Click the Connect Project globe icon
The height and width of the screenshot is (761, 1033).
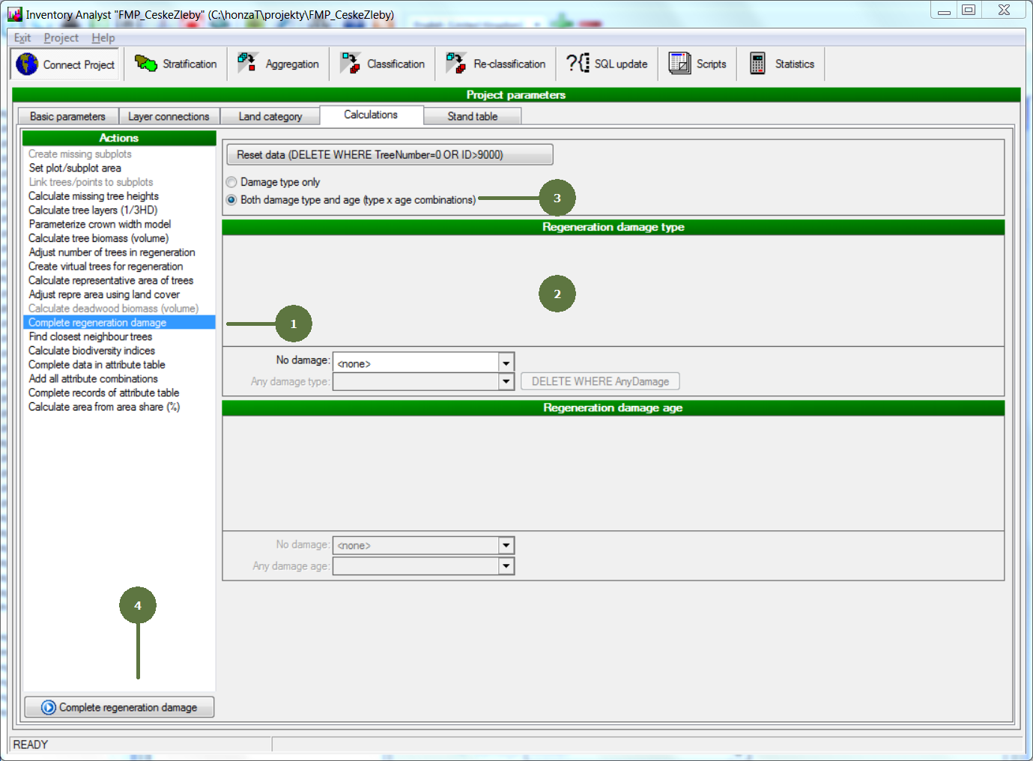coord(27,64)
